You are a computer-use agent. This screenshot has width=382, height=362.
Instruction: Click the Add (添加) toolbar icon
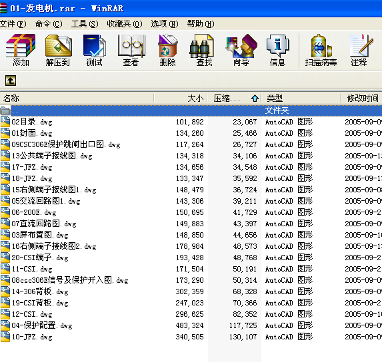click(x=21, y=50)
